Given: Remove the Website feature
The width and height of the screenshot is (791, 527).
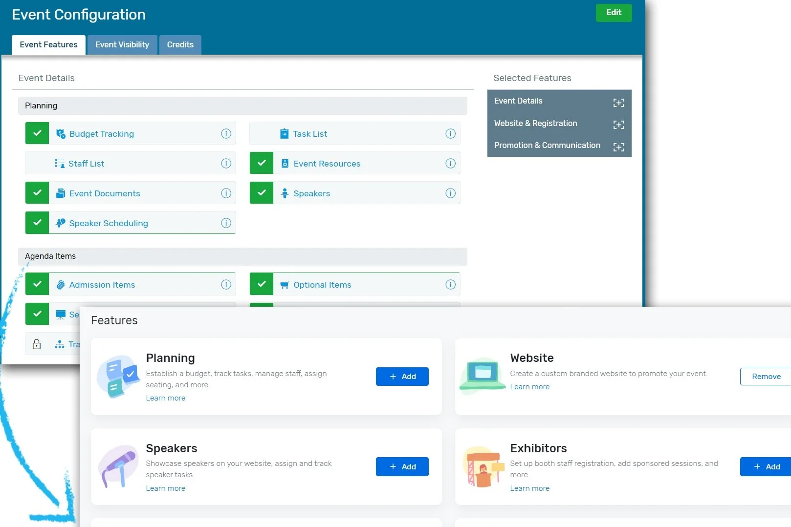Looking at the screenshot, I should tap(766, 377).
